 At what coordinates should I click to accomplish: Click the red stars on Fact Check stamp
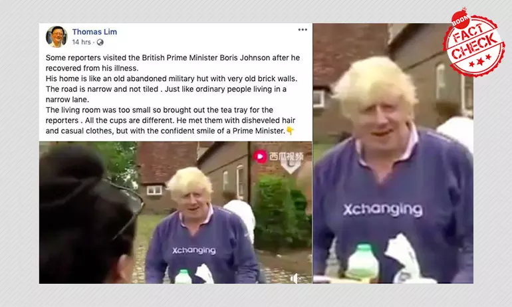[x=480, y=61]
